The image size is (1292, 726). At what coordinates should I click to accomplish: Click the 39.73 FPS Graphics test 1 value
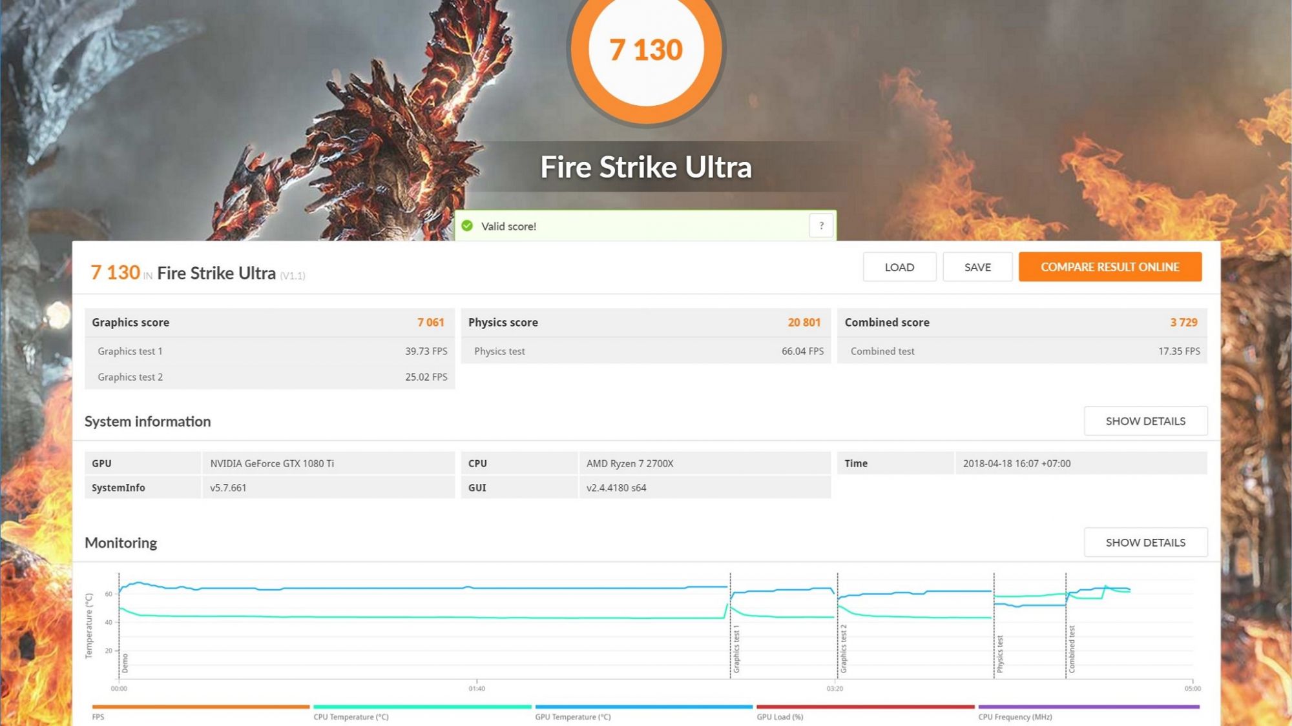426,351
